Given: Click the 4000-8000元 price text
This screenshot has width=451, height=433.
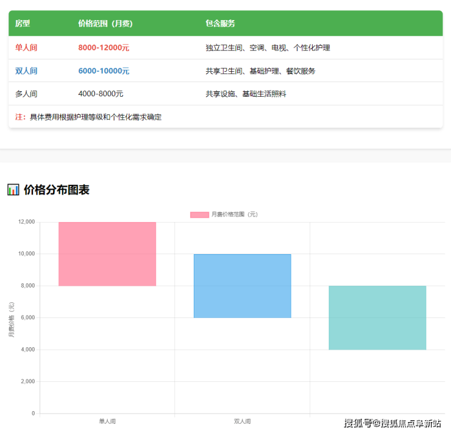Looking at the screenshot, I should [x=101, y=94].
